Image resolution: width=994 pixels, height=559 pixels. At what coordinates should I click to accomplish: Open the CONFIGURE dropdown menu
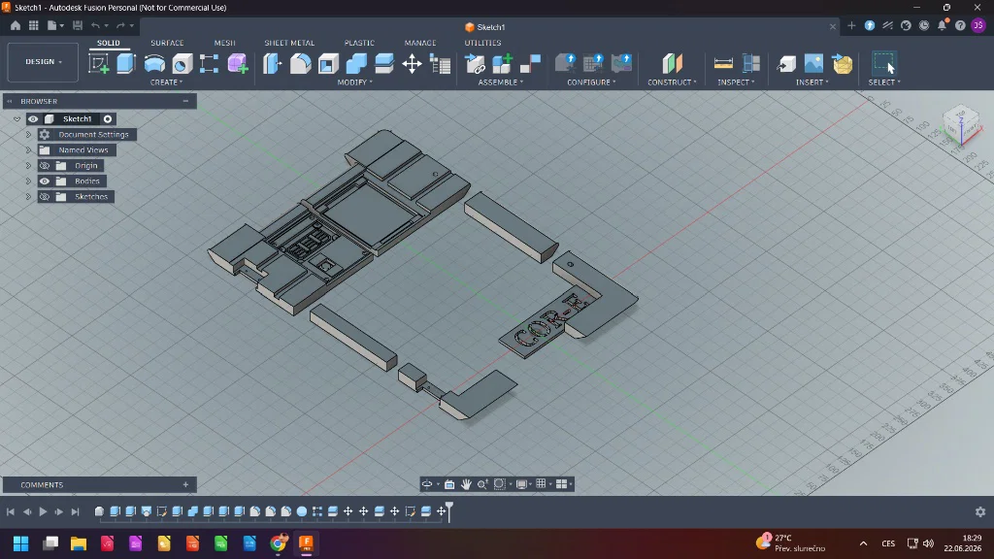click(591, 82)
